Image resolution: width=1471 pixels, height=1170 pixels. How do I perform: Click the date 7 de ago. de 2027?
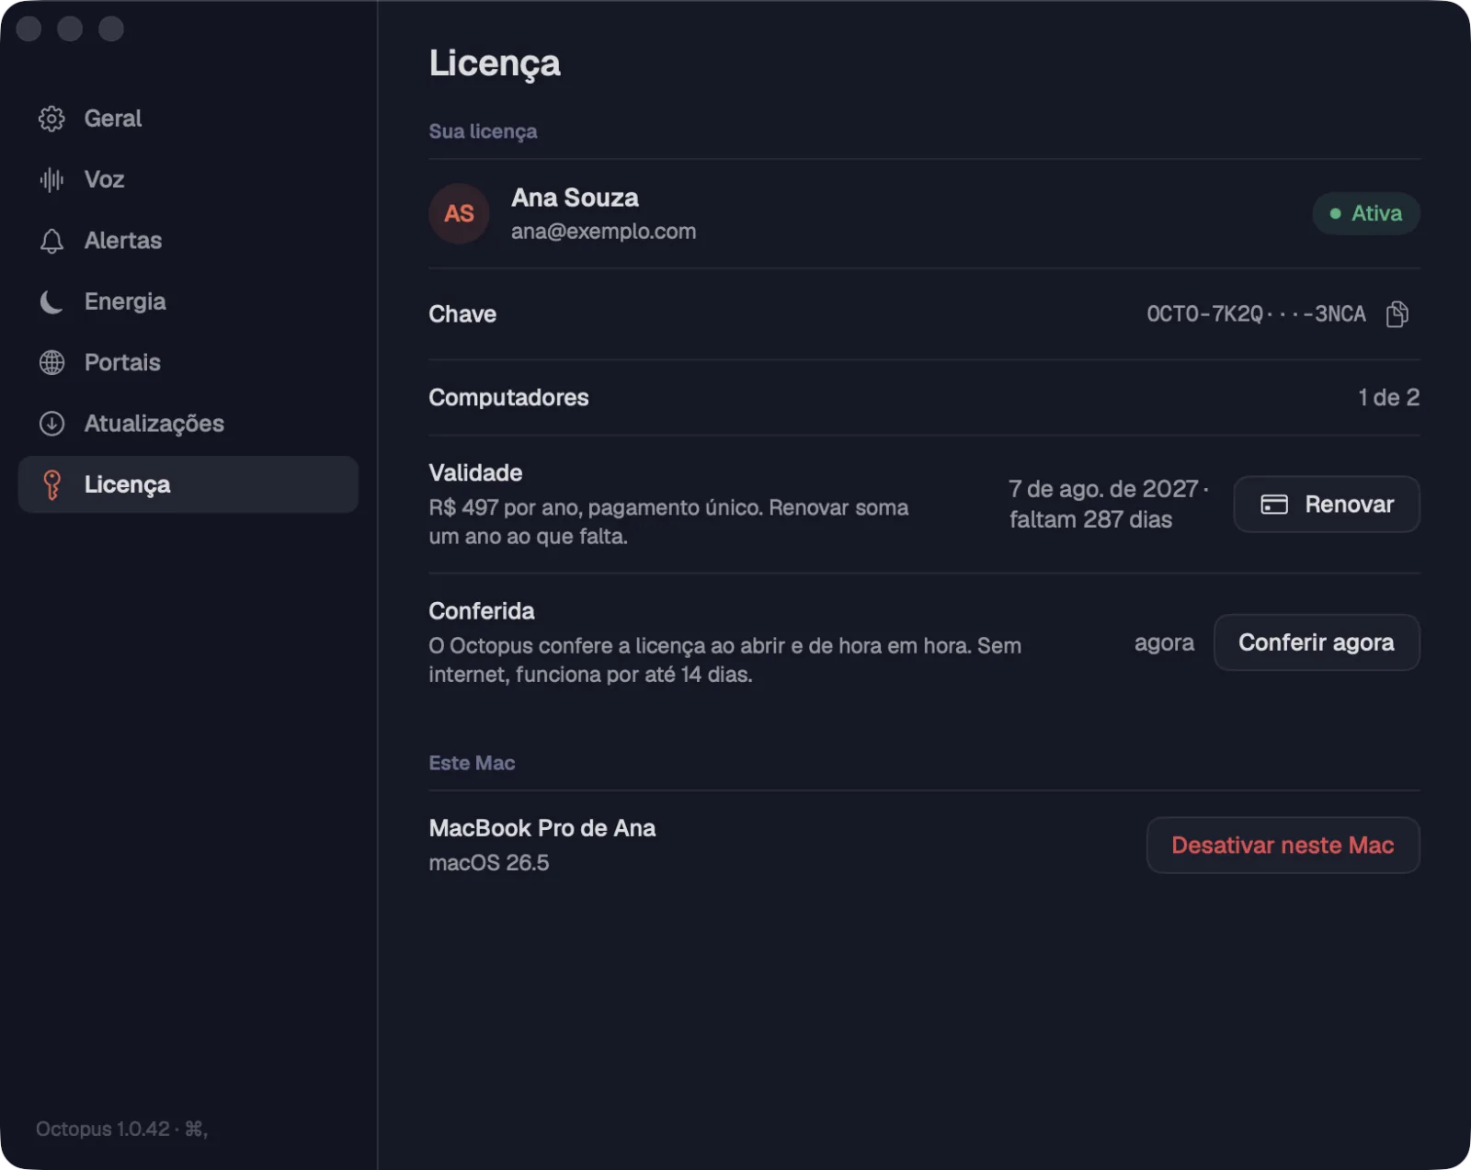tap(1103, 489)
